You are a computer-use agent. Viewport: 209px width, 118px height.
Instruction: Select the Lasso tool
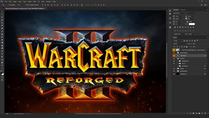[x=2, y=17]
